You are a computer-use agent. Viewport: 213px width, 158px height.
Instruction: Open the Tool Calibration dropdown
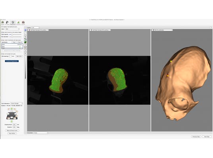[16, 103]
